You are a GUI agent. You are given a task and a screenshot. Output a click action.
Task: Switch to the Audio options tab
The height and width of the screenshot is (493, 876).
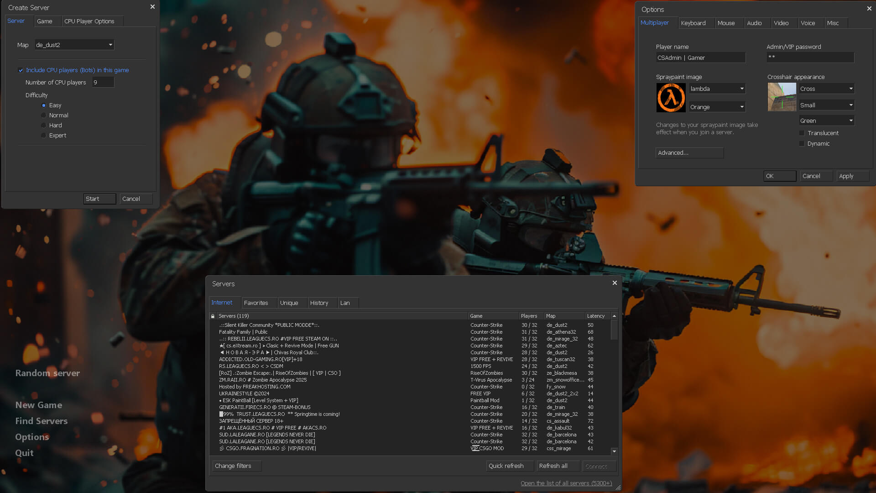coord(758,23)
